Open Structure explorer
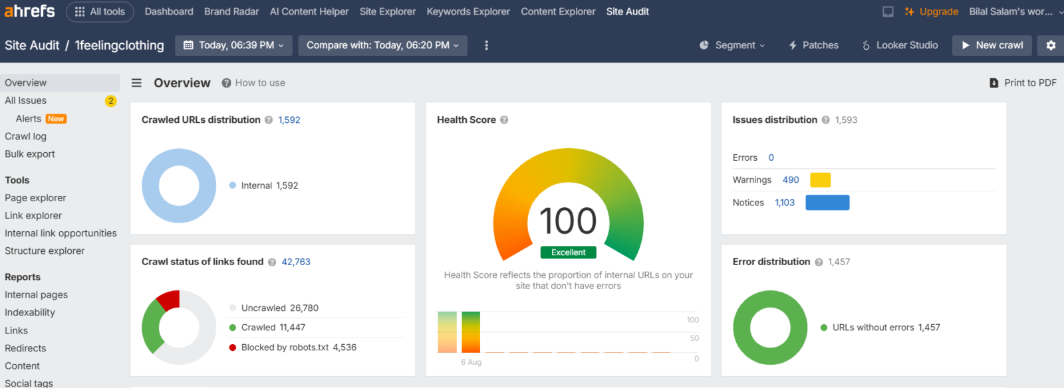This screenshot has width=1064, height=388. [45, 251]
